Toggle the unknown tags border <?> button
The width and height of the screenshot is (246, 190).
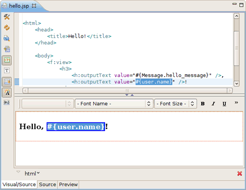coord(7,60)
